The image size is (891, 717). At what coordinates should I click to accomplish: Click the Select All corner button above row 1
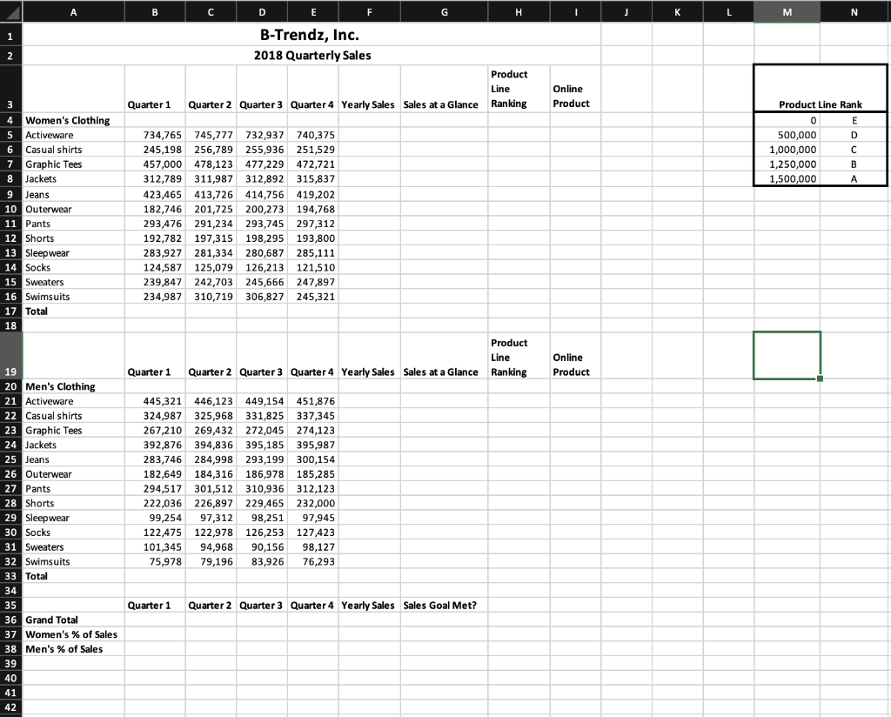(10, 12)
